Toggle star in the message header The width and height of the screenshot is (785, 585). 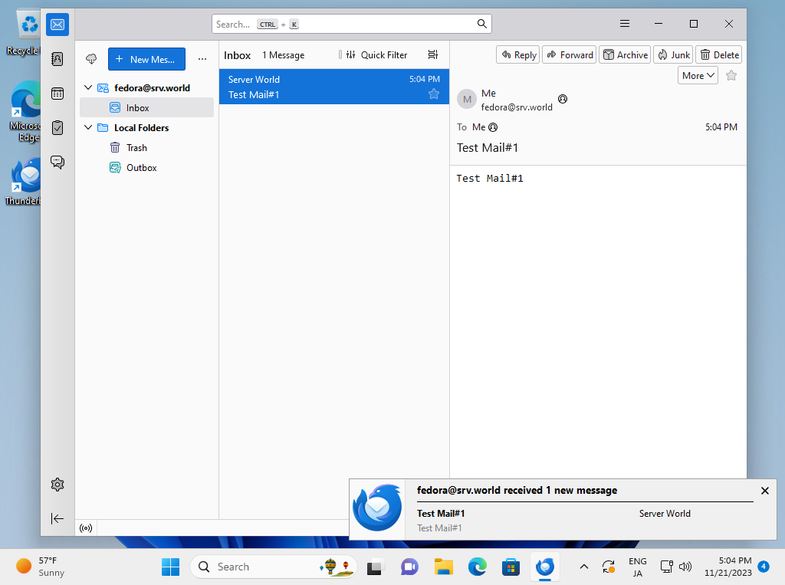click(x=731, y=76)
